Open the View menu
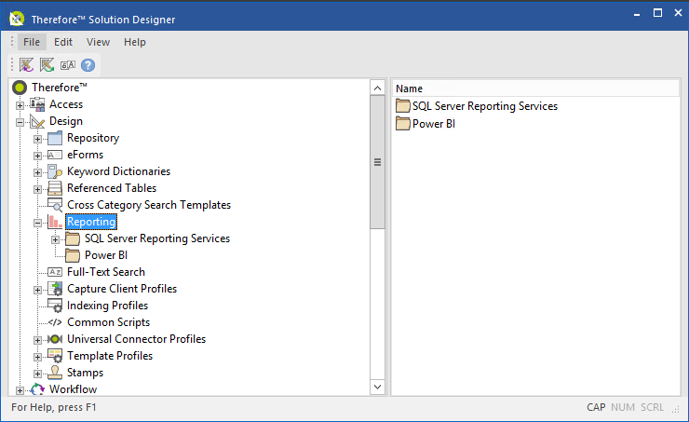This screenshot has width=689, height=422. tap(98, 42)
